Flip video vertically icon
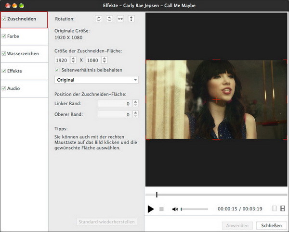289x232 pixels. click(131, 19)
